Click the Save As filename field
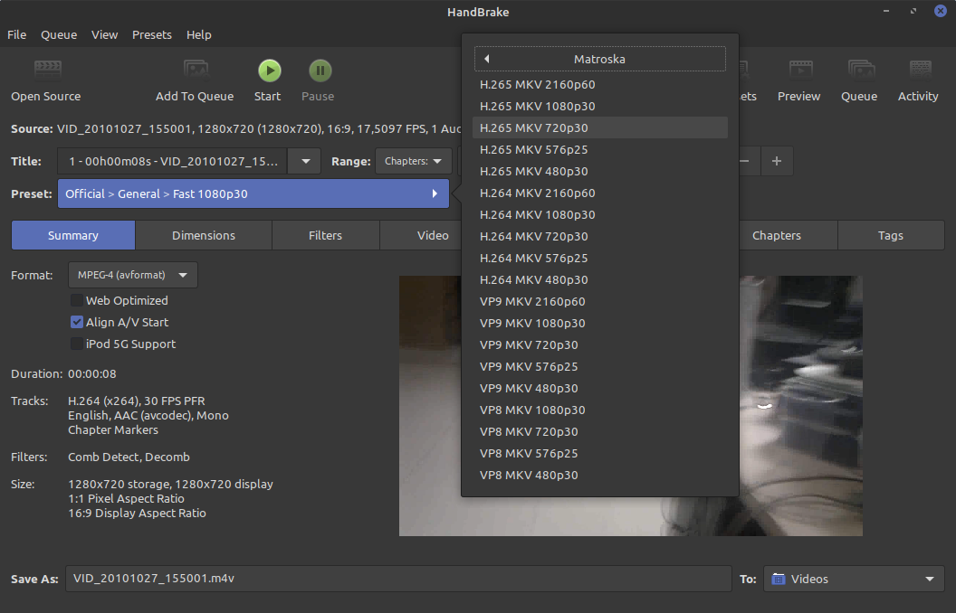Screen dimensions: 956x613 pyautogui.click(x=397, y=579)
